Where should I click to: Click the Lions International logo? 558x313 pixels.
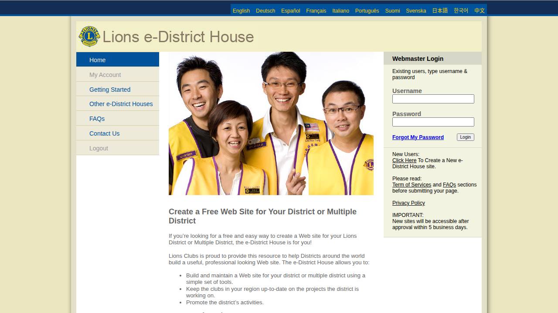tap(89, 37)
